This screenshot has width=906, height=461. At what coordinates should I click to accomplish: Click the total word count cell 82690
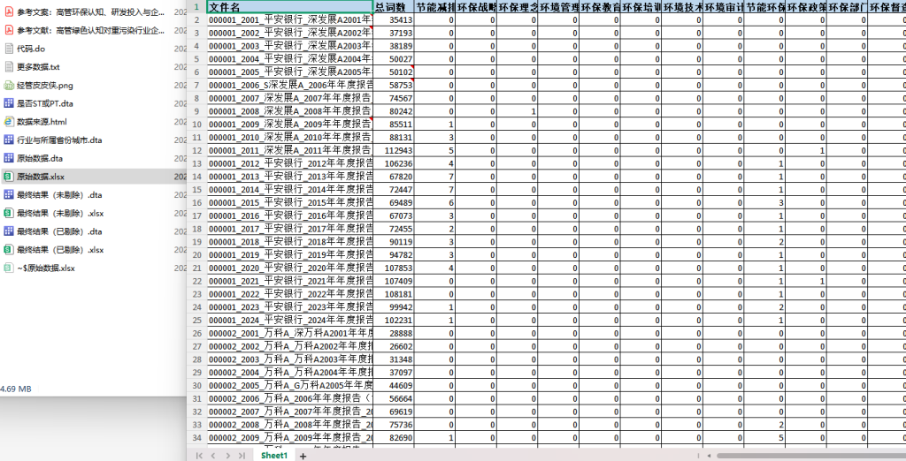tap(394, 438)
